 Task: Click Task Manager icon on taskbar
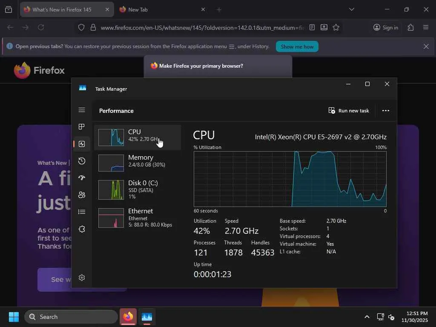[x=147, y=316]
